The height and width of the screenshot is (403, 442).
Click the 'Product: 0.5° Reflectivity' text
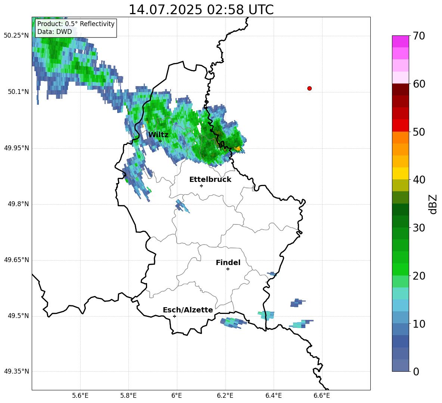tap(76, 24)
